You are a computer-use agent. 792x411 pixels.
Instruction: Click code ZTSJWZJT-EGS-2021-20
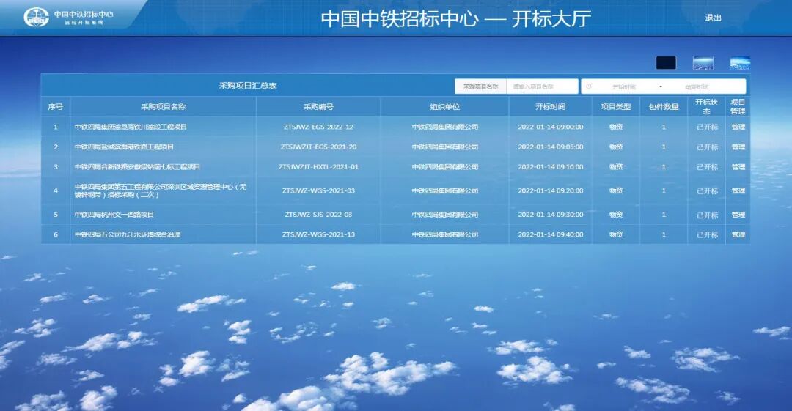(x=318, y=147)
